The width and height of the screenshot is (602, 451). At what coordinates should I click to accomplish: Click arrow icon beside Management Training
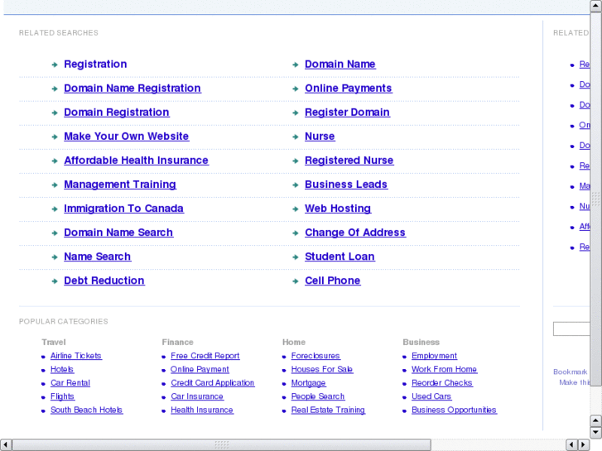[55, 185]
